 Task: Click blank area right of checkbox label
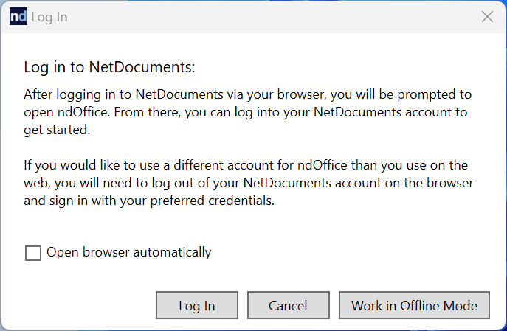pyautogui.click(x=349, y=253)
